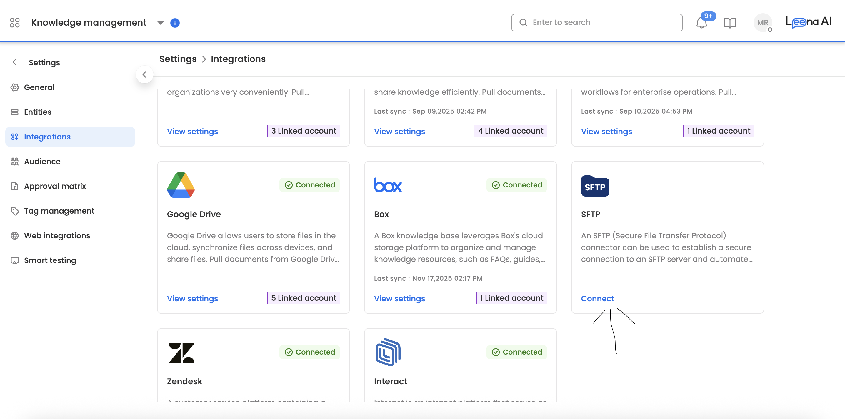
Task: Open General settings in the sidebar
Action: pos(39,87)
